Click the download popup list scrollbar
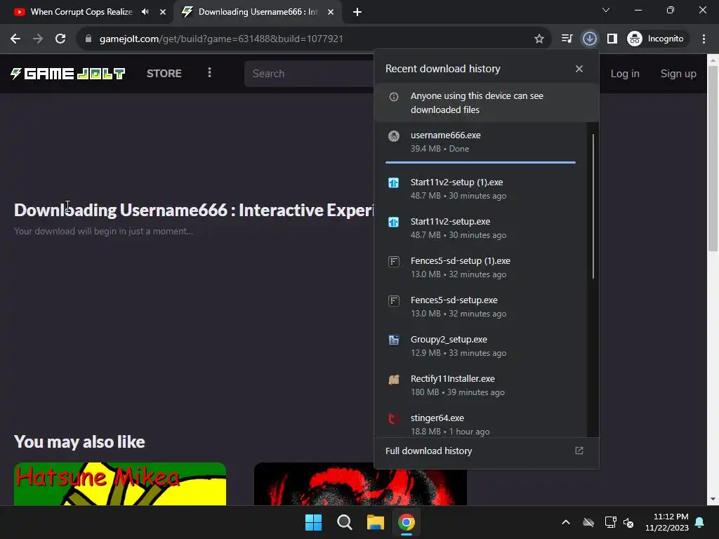This screenshot has height=539, width=719. click(593, 206)
